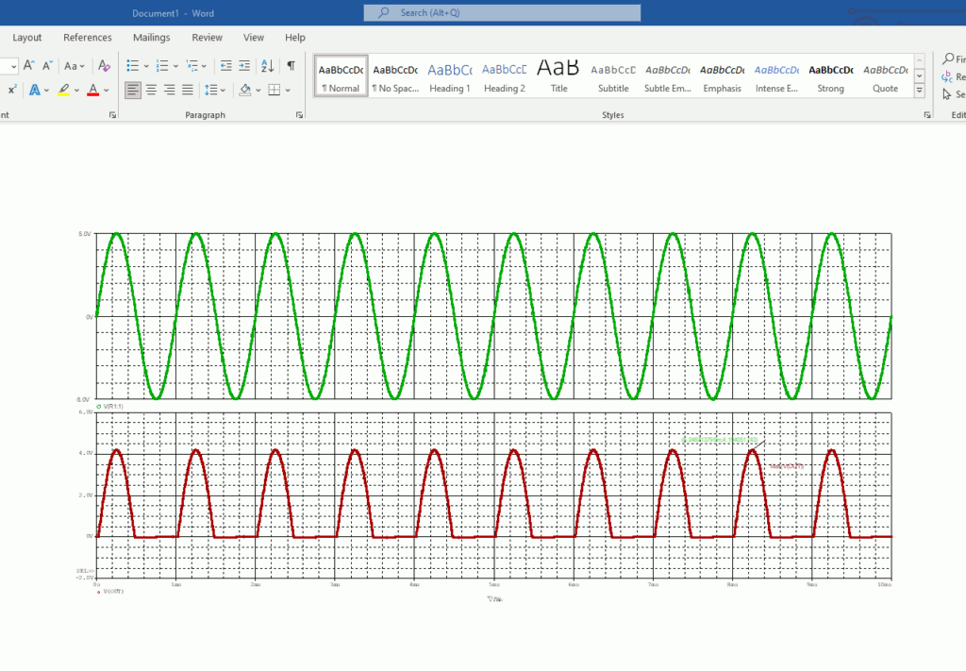Open the Font dialog launcher
This screenshot has height=671, width=966.
[113, 114]
